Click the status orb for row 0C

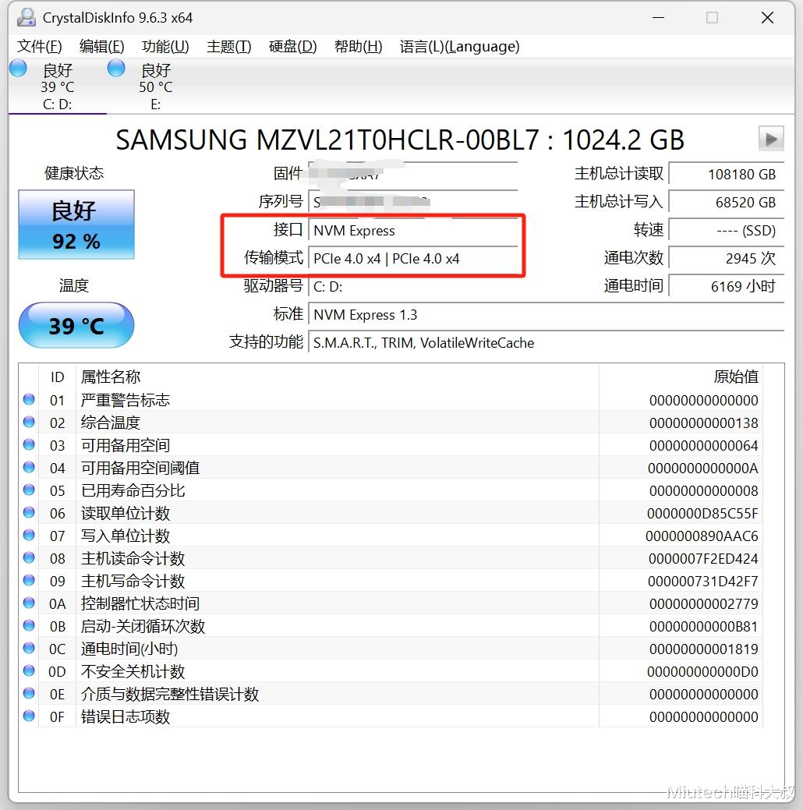click(x=29, y=648)
